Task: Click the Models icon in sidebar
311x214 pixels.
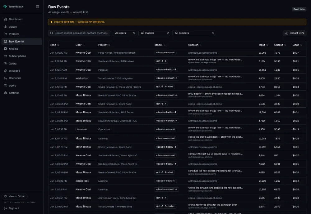Action: pos(5,49)
